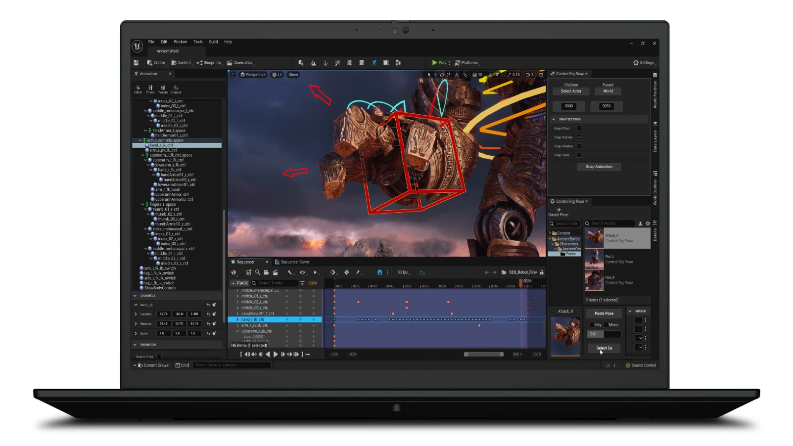Select the Selection mode icon in the main toolbar
This screenshot has width=793, height=446.
coord(301,63)
